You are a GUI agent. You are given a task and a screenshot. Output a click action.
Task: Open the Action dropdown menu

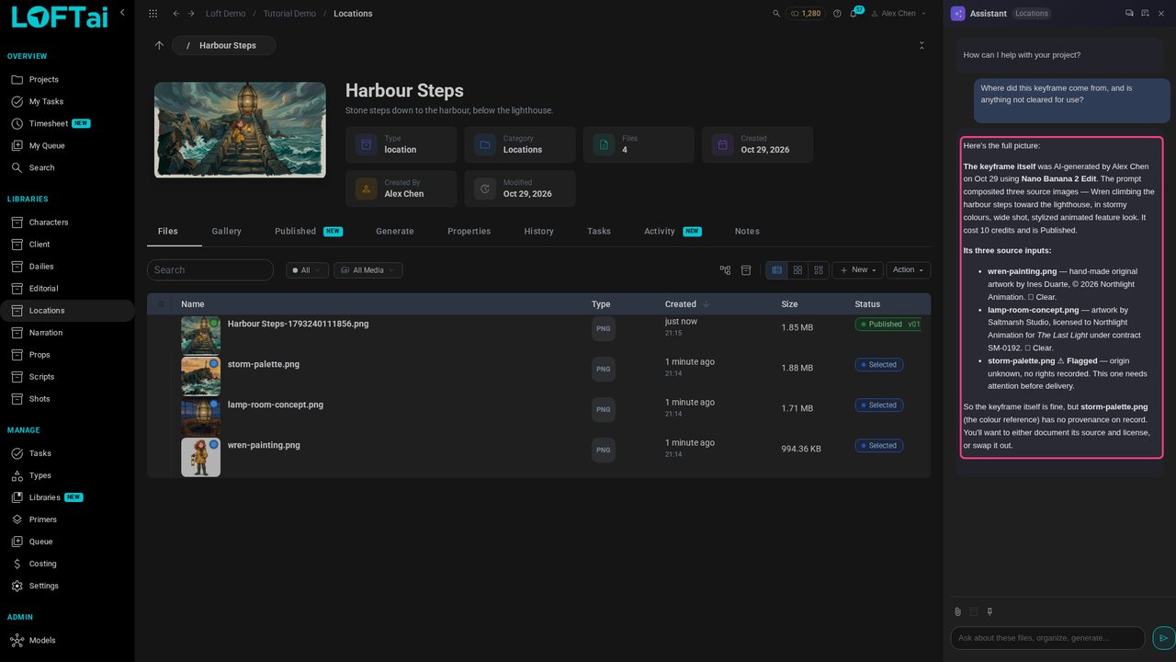[909, 270]
